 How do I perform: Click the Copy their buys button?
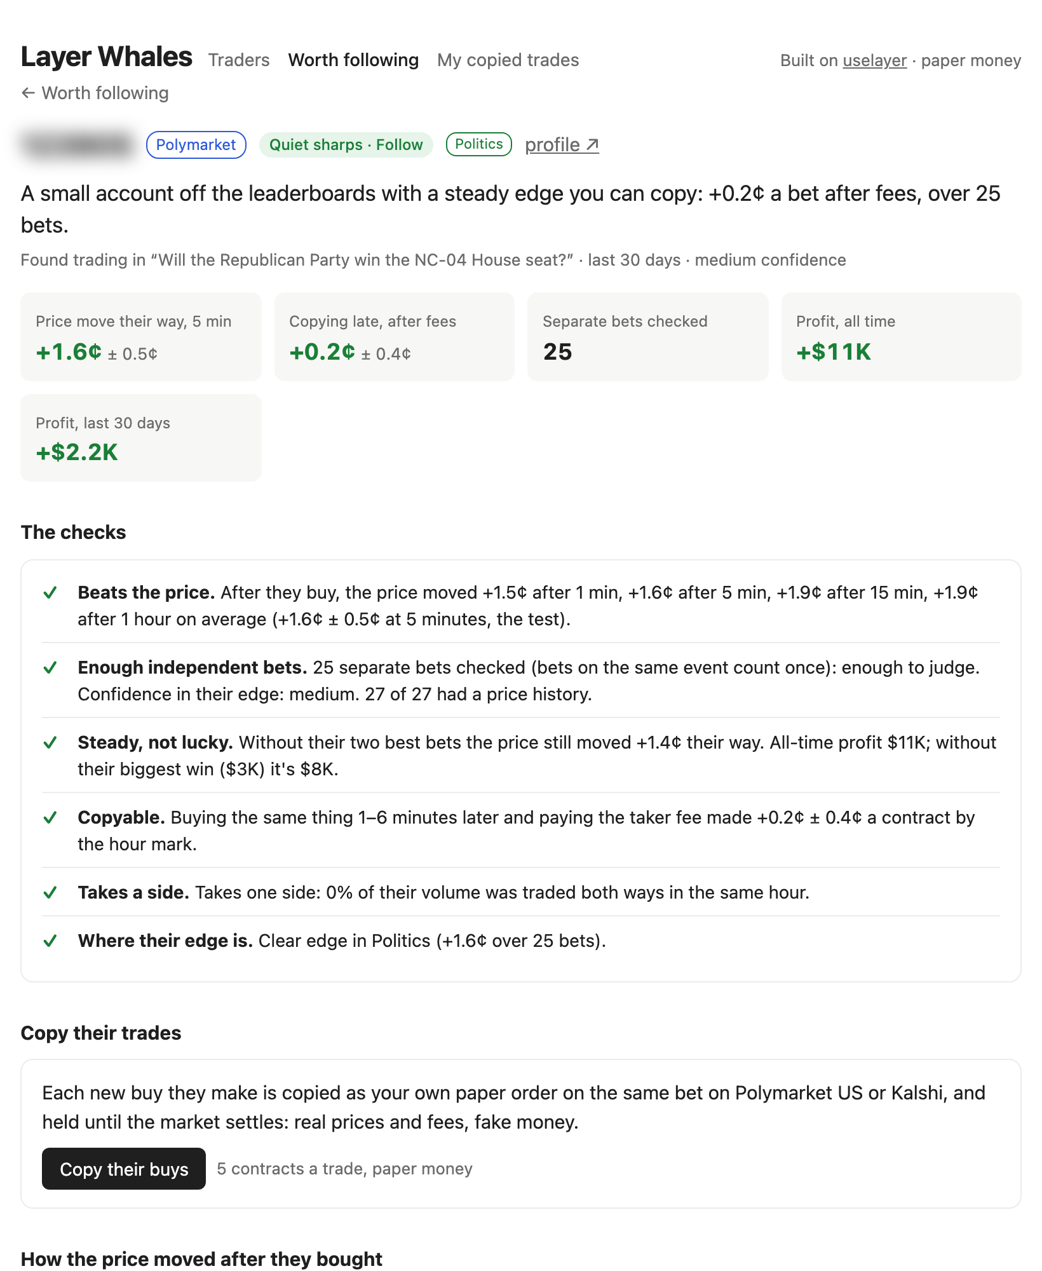(124, 1169)
